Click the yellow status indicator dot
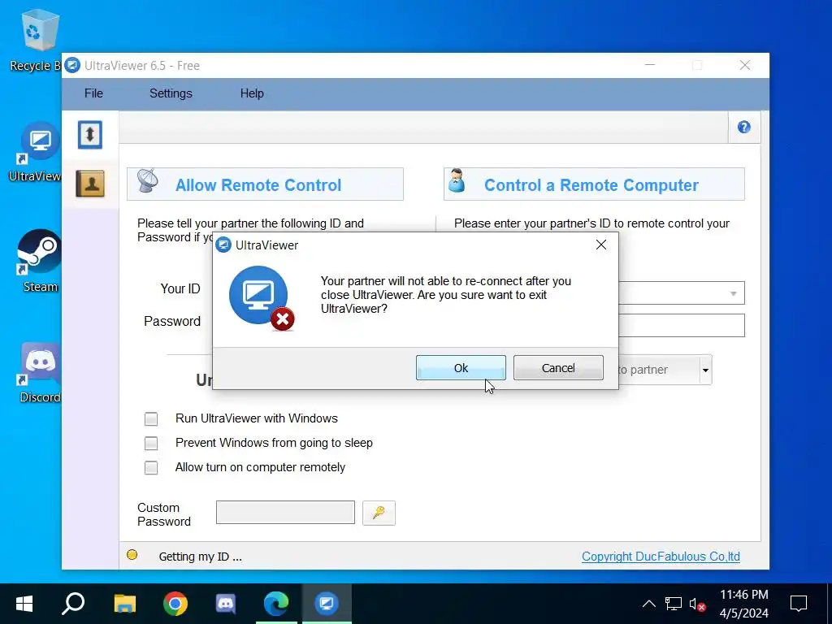The width and height of the screenshot is (832, 624). click(x=132, y=555)
